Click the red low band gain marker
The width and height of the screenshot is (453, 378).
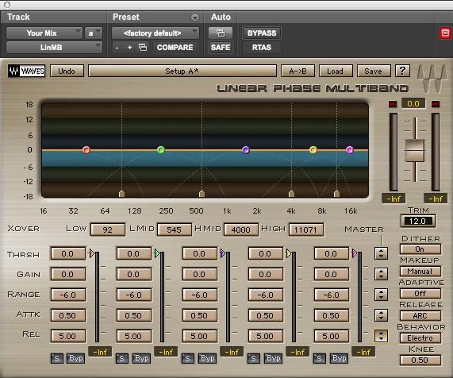coord(86,149)
